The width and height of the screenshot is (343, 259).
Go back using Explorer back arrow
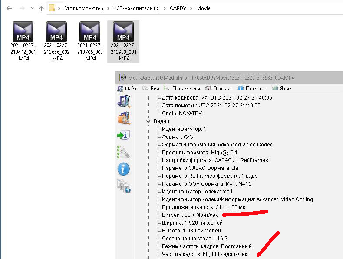10,8
